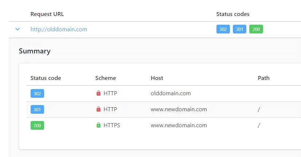Click the 301 badge in top status codes
This screenshot has width=301, height=157.
(x=239, y=29)
